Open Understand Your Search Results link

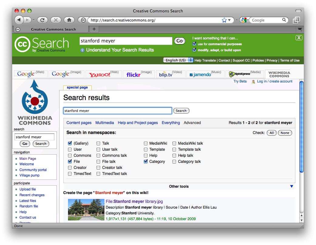[120, 50]
